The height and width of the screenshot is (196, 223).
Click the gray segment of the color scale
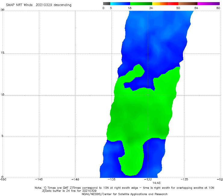[x=107, y=4]
